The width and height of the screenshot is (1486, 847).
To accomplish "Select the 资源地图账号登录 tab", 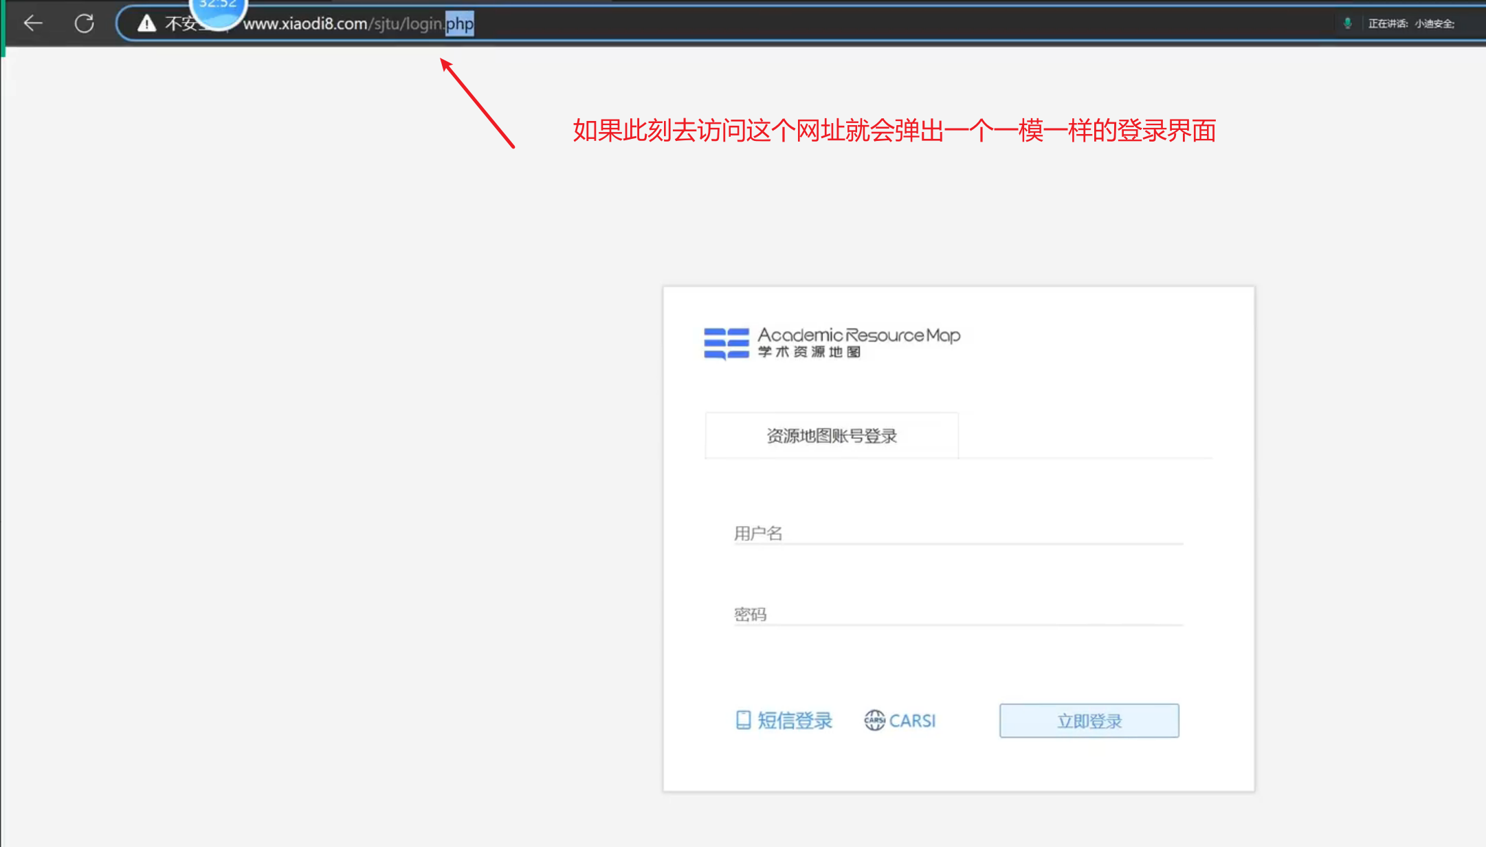I will (x=831, y=436).
